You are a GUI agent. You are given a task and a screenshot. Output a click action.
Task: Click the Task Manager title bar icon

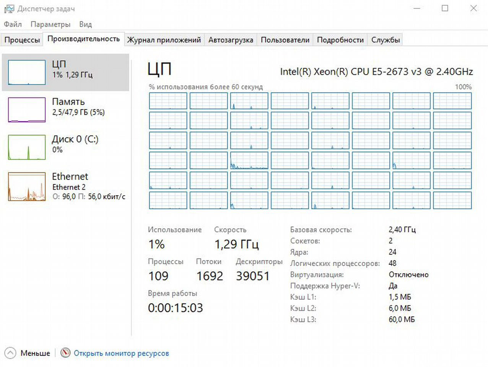pyautogui.click(x=9, y=9)
